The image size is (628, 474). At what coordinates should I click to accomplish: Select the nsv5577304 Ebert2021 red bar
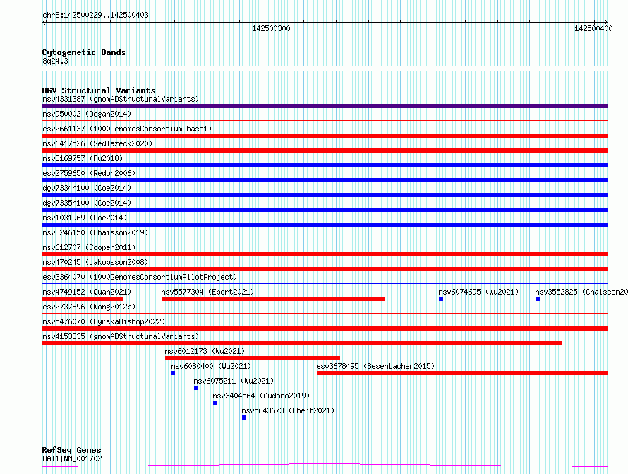(273, 299)
